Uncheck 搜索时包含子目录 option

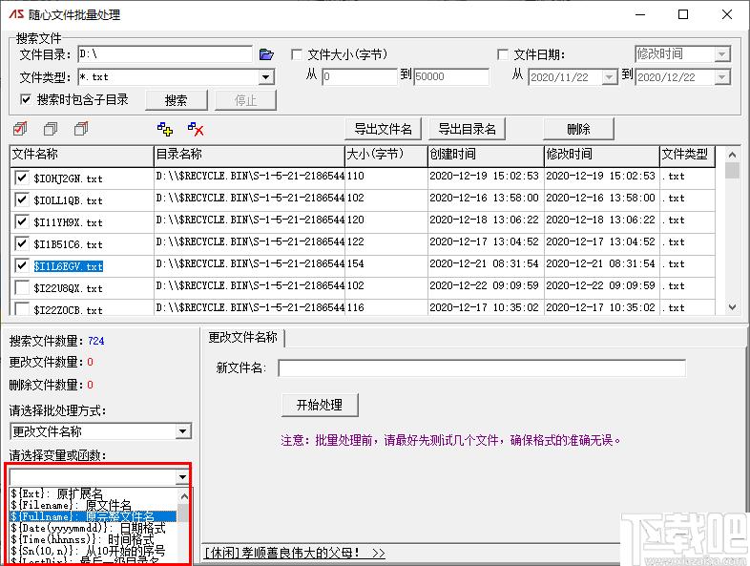(x=26, y=99)
